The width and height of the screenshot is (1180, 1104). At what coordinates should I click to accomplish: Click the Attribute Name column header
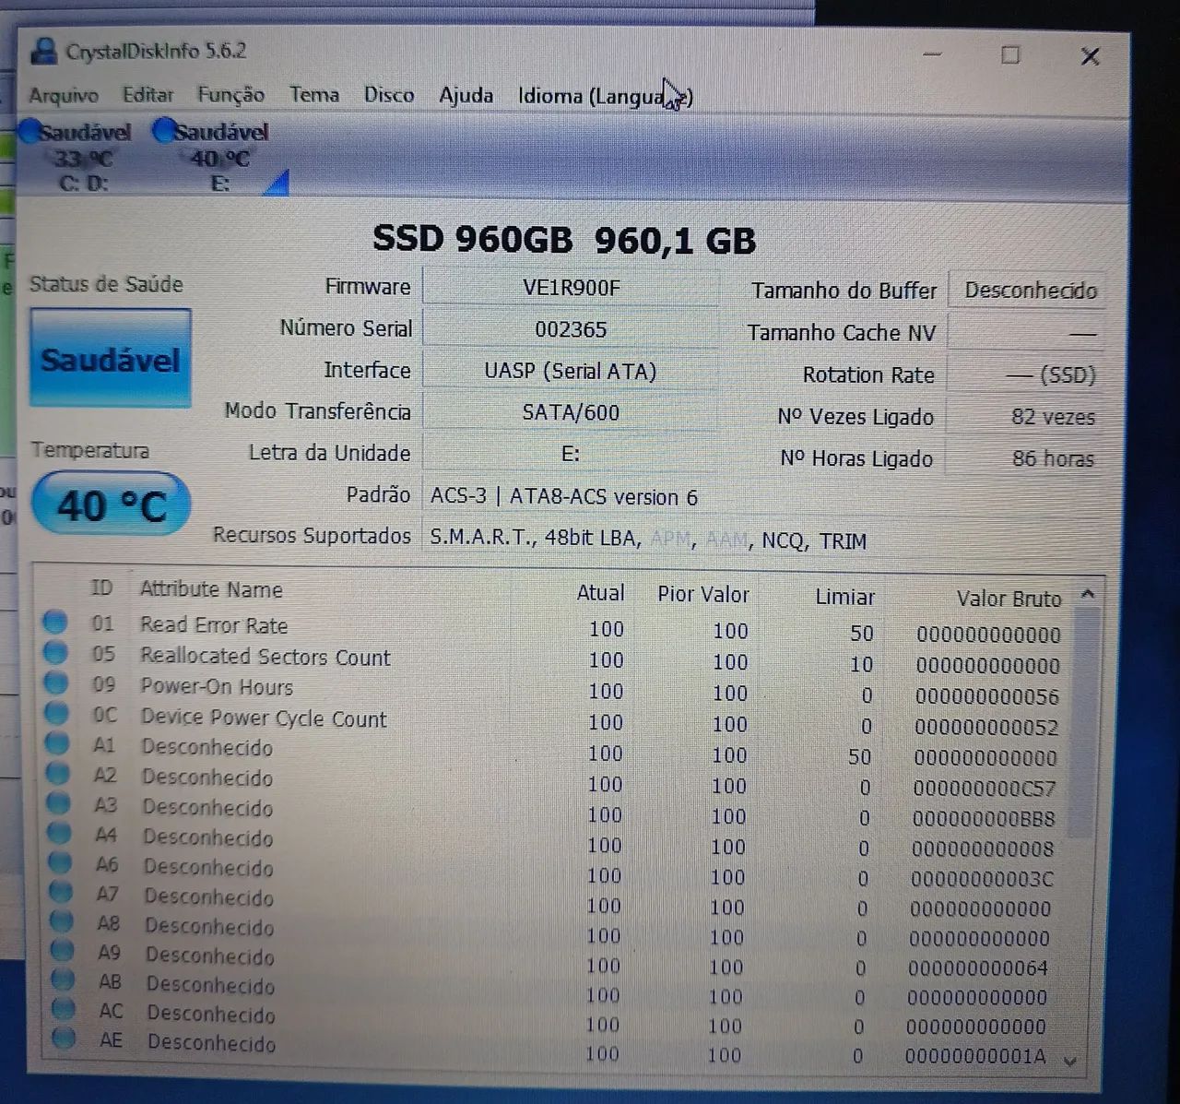[211, 589]
